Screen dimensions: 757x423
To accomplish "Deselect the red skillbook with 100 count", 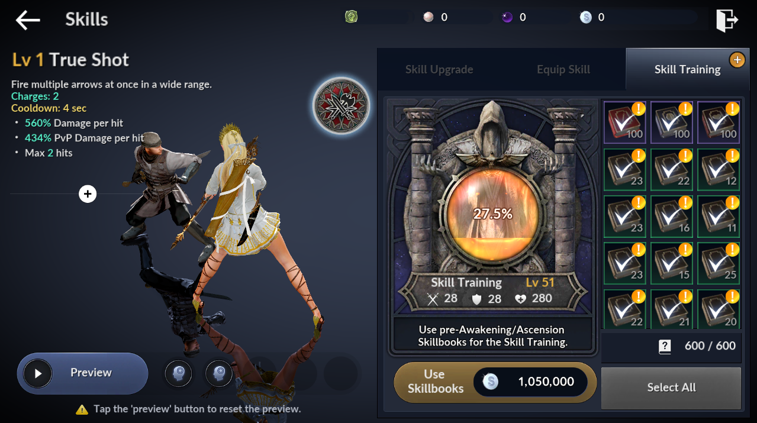I will click(x=624, y=122).
